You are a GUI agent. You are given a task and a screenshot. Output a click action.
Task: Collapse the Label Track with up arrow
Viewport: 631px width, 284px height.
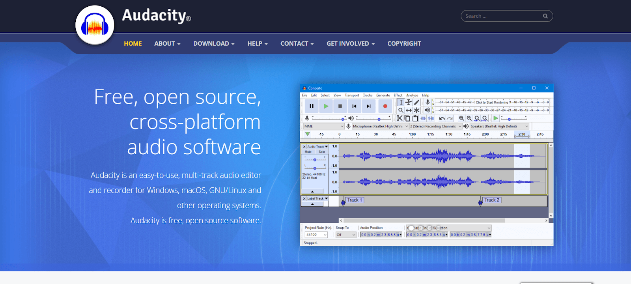click(x=312, y=204)
